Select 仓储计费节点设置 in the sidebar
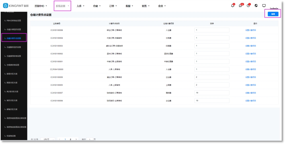 [14, 38]
